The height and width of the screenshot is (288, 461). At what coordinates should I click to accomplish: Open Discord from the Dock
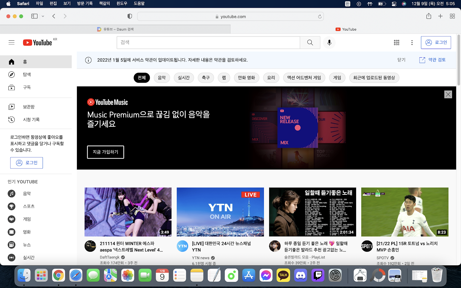301,276
